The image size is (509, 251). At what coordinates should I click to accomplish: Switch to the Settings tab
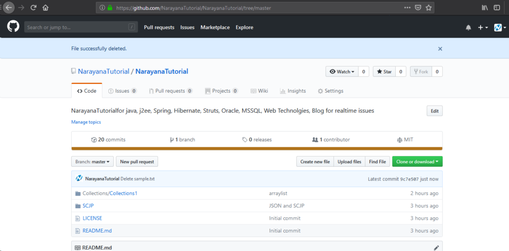[x=331, y=91]
